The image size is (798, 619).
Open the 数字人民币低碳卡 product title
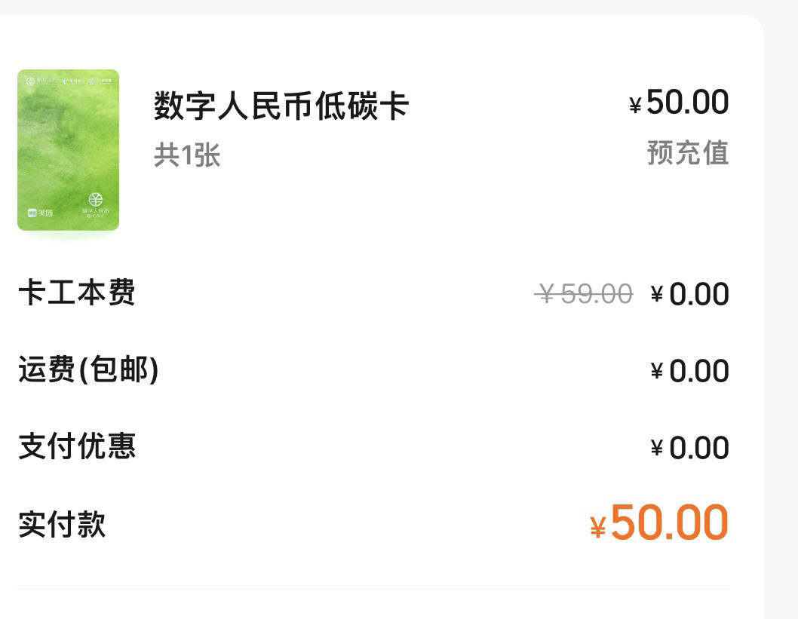pos(281,106)
